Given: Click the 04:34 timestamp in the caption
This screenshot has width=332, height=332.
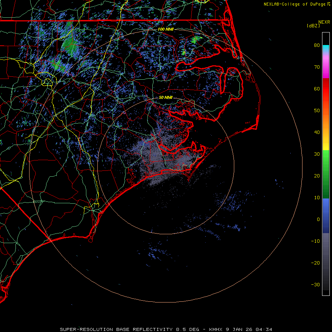Looking at the screenshot, I should pyautogui.click(x=264, y=329).
